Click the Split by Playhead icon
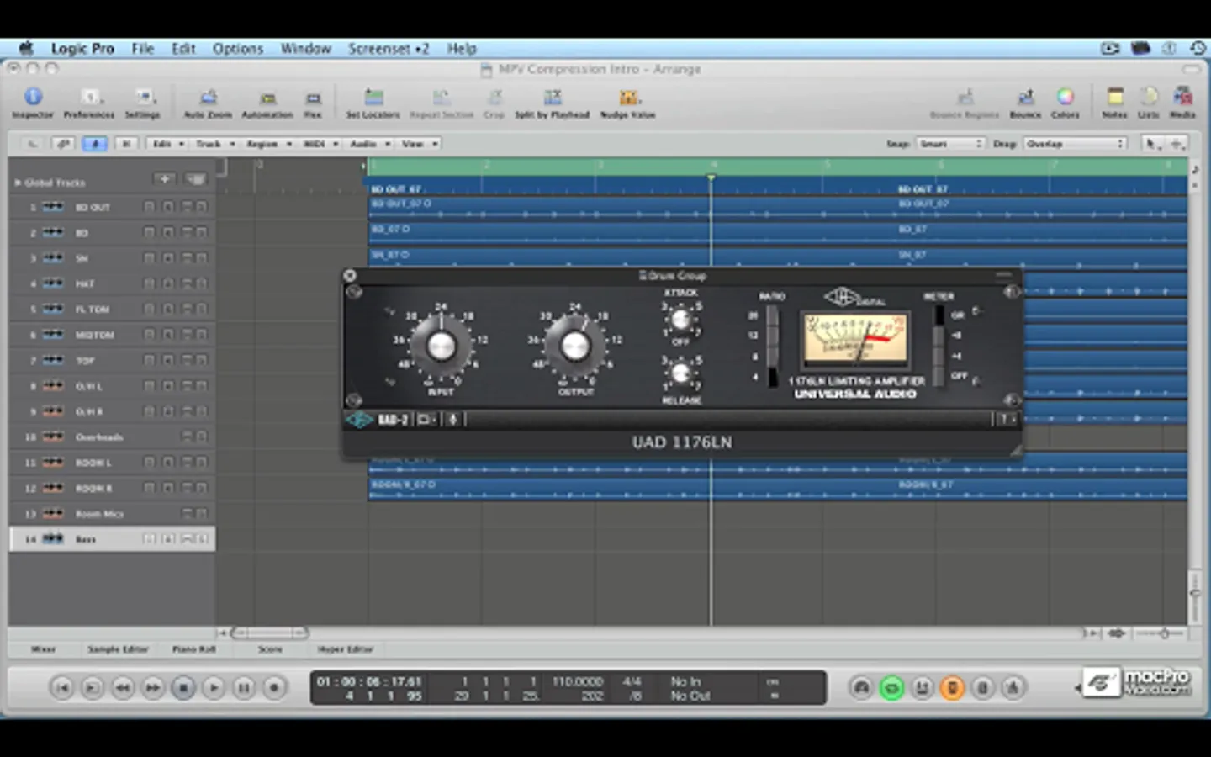 coord(552,98)
